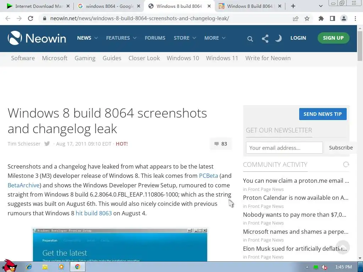Image resolution: width=363 pixels, height=272 pixels.
Task: Open the Chrome extensions puzzle icon
Action: click(321, 18)
